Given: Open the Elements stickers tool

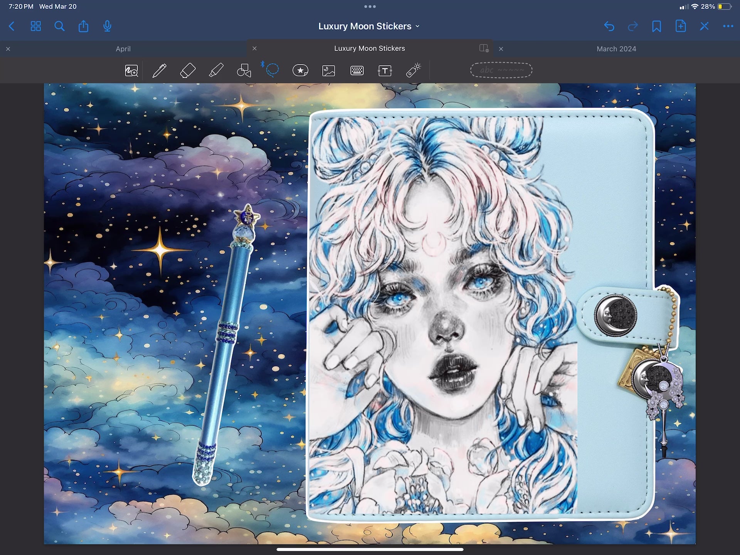Looking at the screenshot, I should click(x=300, y=71).
